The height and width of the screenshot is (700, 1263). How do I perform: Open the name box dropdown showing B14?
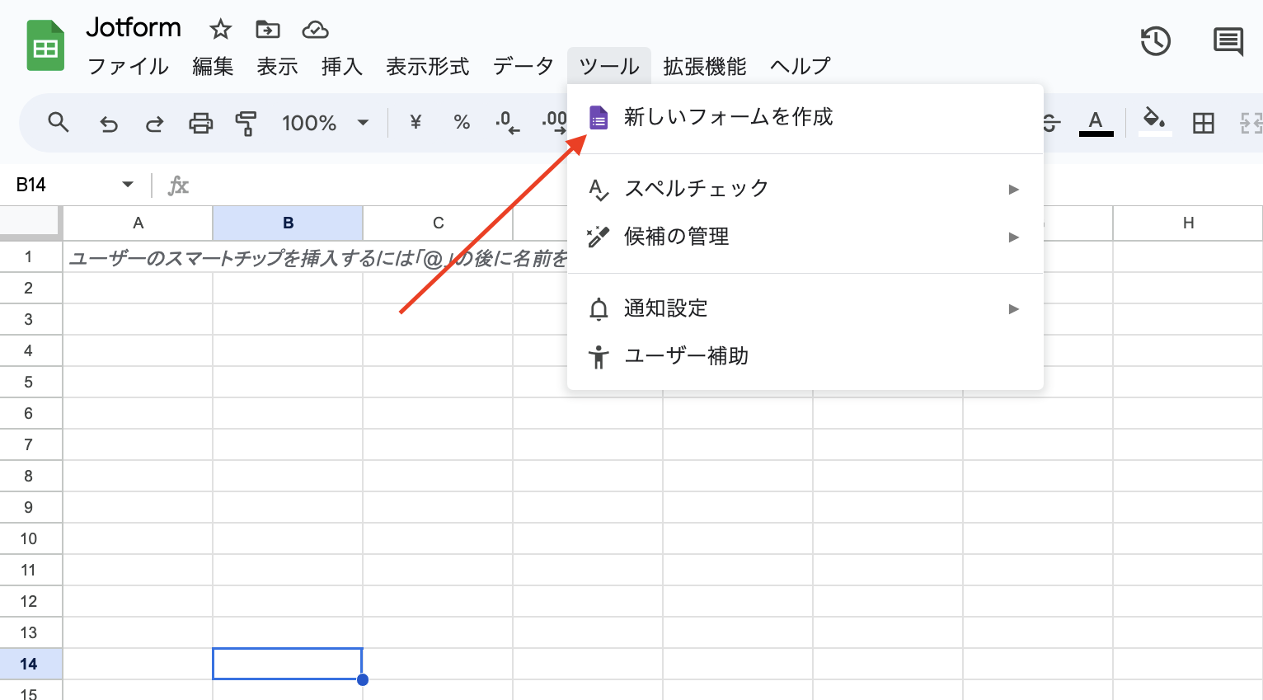tap(128, 185)
